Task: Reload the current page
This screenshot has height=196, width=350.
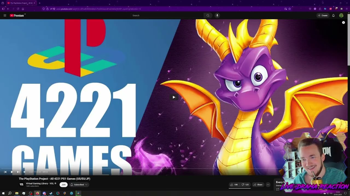Action: (x=18, y=9)
